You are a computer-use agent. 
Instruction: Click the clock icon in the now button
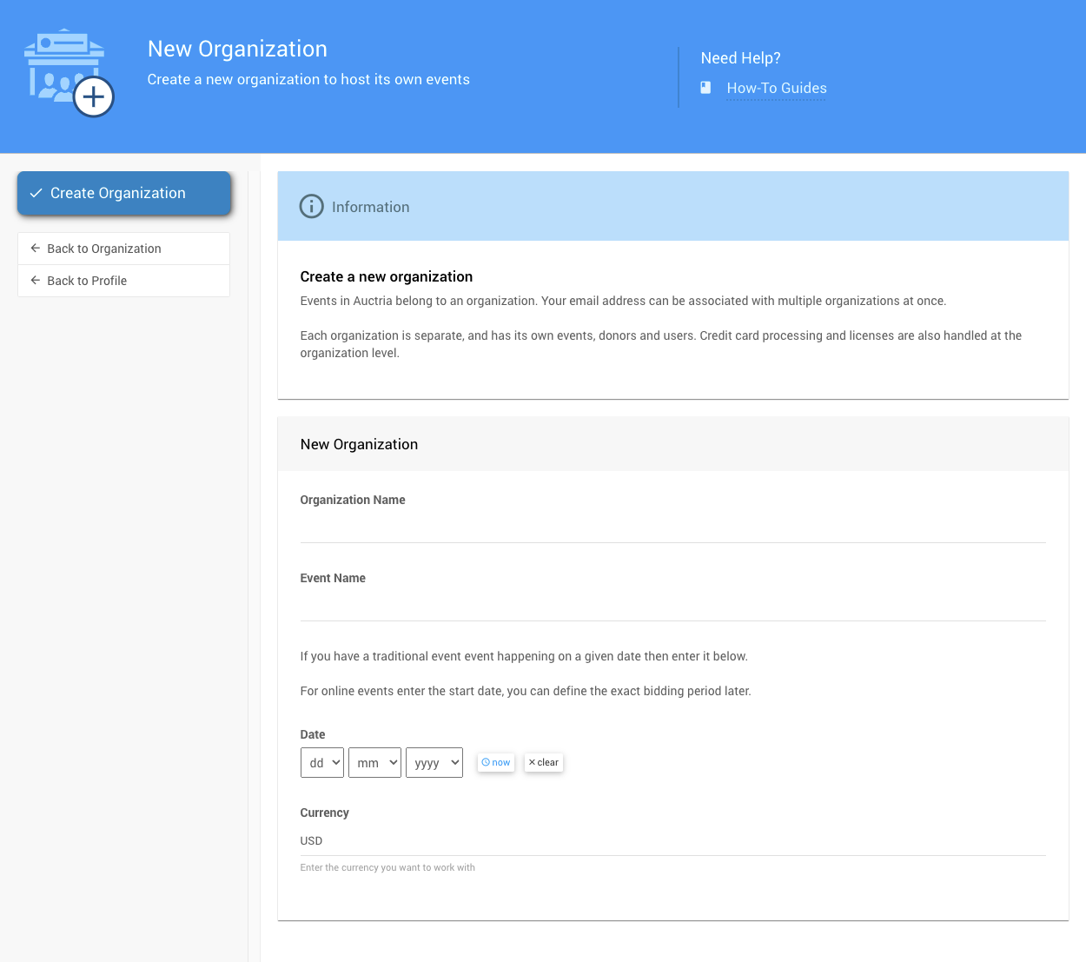pos(486,762)
